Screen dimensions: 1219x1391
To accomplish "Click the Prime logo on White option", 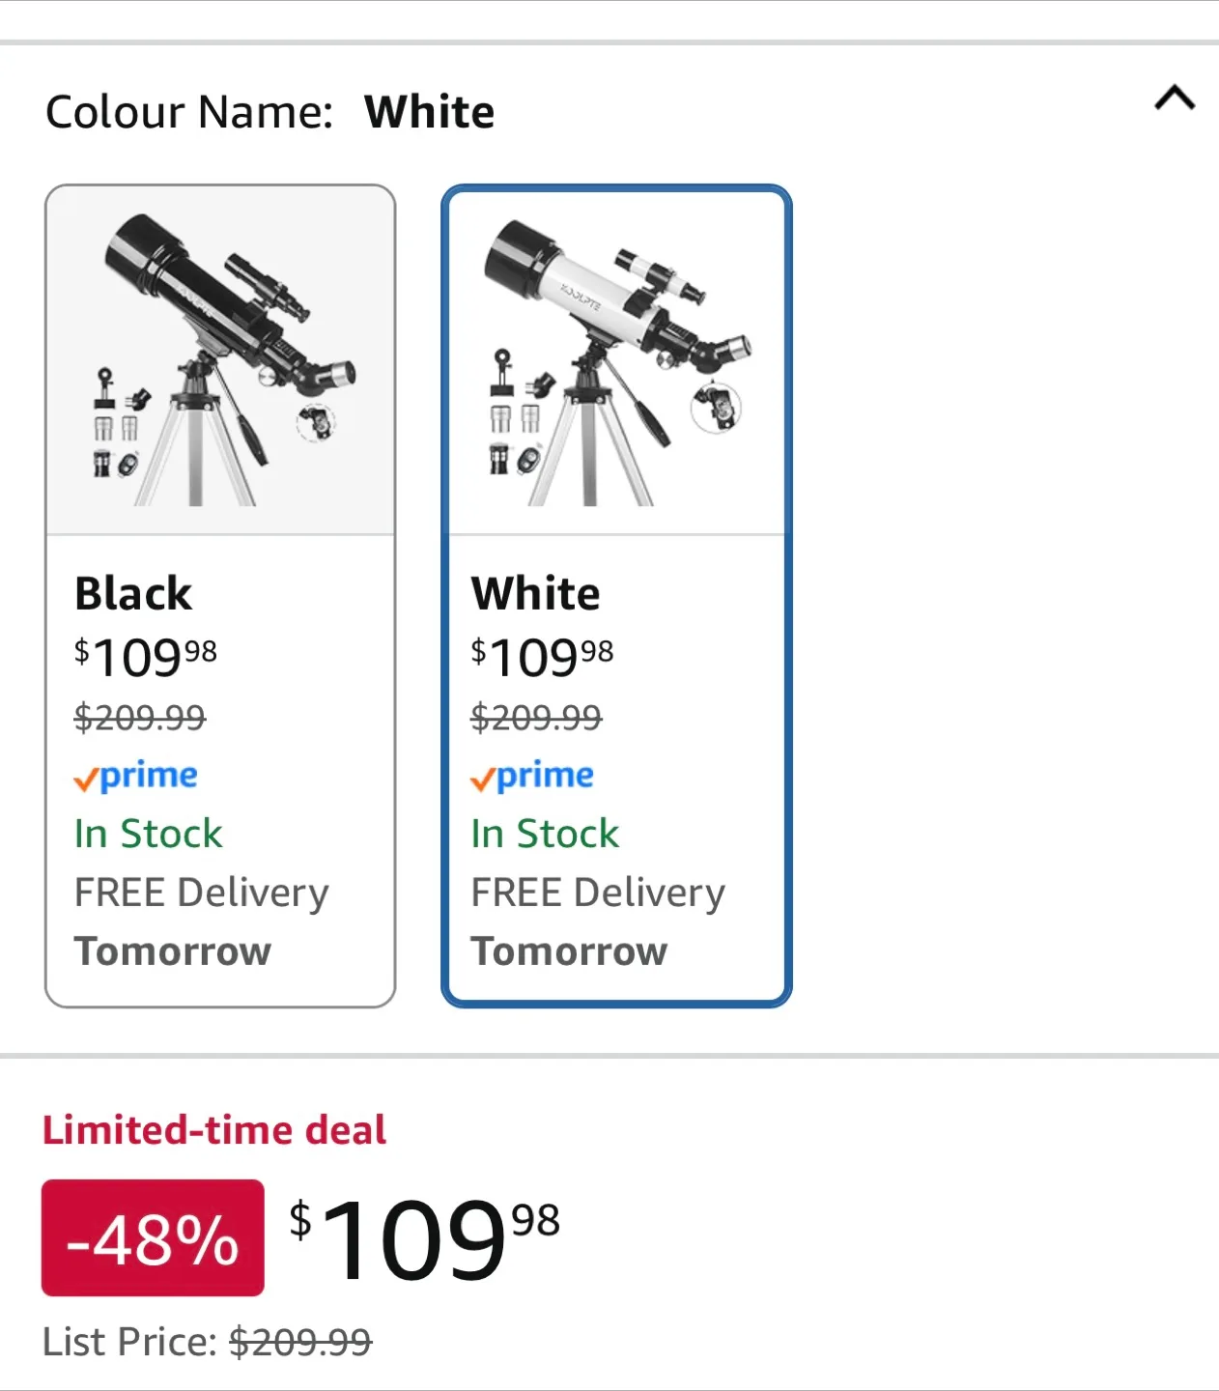I will coord(532,776).
